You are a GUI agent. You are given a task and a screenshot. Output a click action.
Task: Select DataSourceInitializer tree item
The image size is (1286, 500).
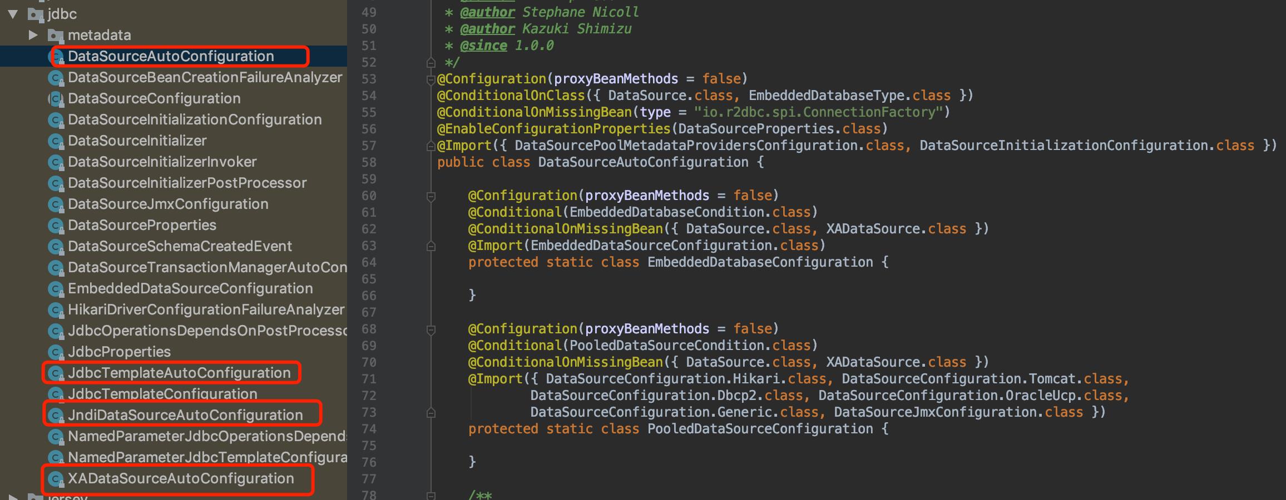pos(137,141)
